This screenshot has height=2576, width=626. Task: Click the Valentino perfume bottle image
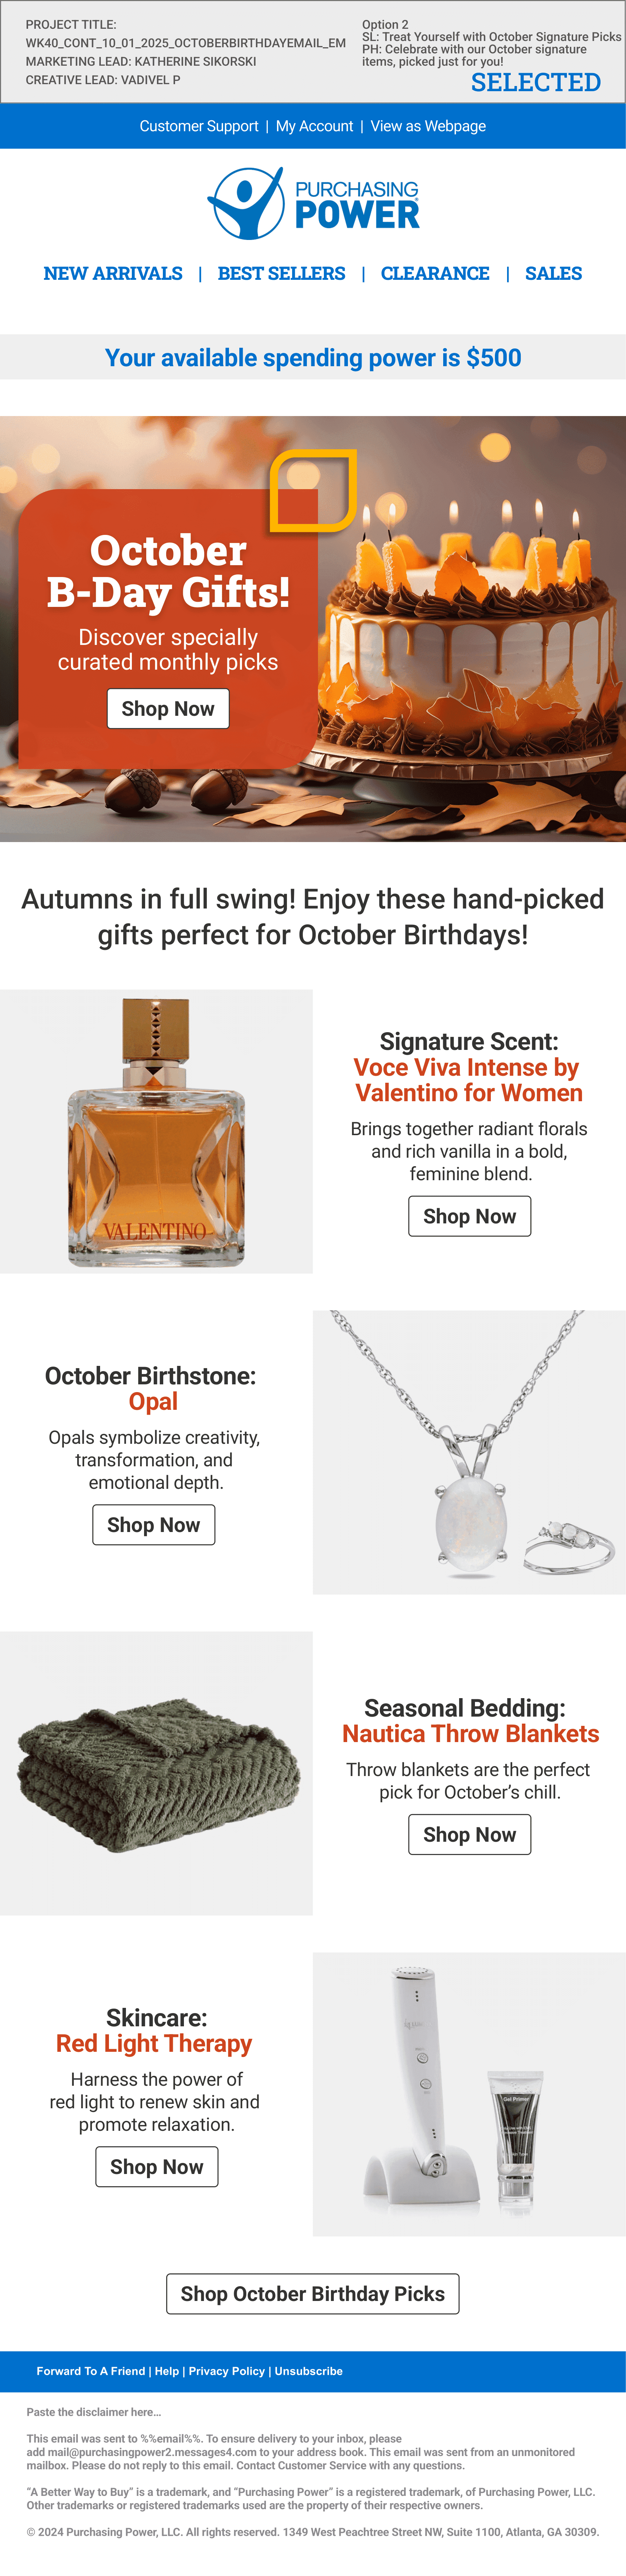tap(156, 1131)
